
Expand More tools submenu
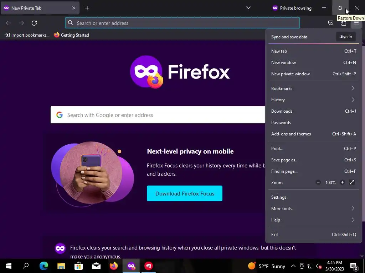pos(314,209)
